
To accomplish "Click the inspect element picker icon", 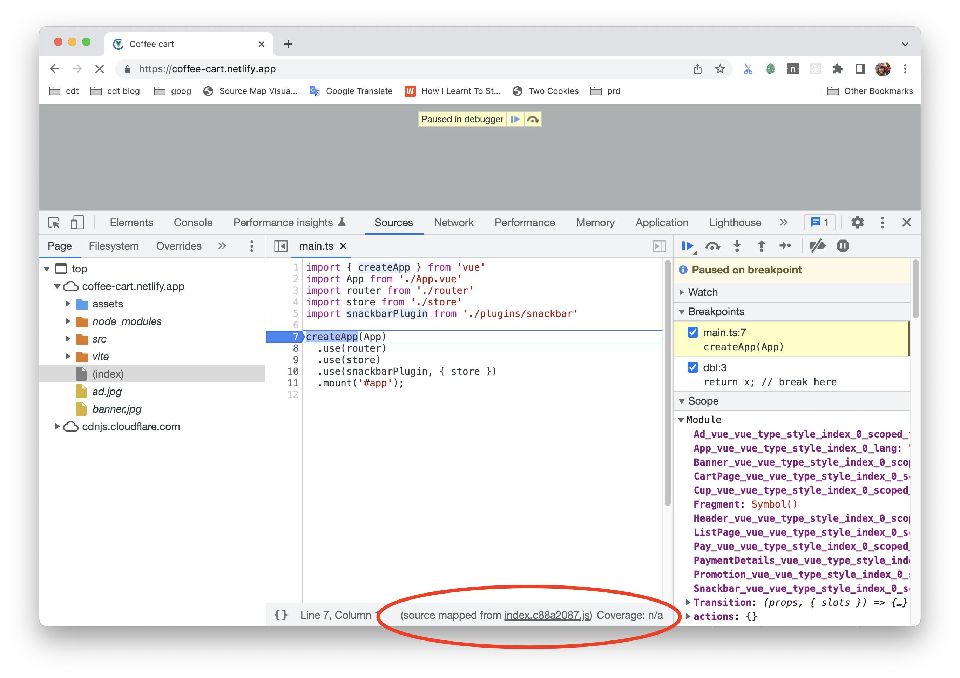I will (54, 222).
